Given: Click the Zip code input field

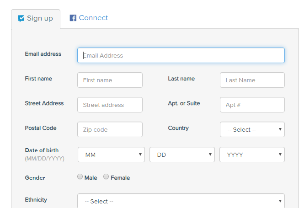Looking at the screenshot, I should 110,129.
